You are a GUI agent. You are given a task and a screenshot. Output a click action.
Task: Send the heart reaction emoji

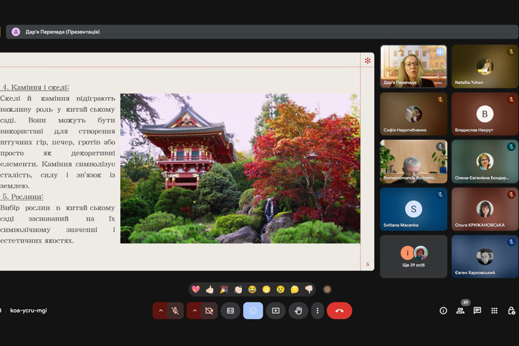point(195,289)
